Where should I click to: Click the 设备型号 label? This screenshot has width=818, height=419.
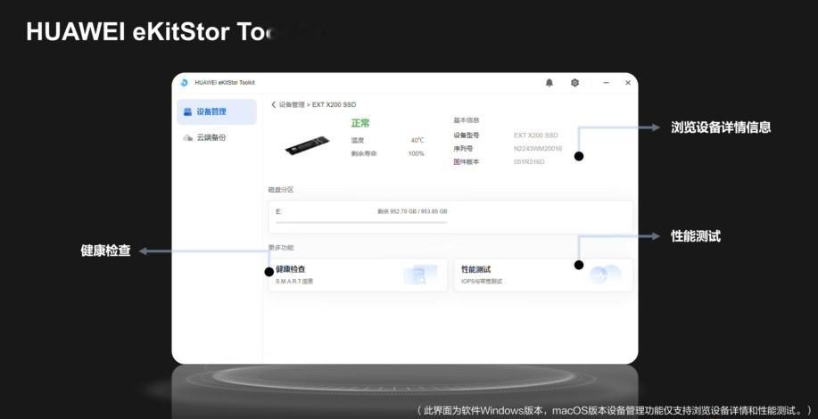pos(467,135)
